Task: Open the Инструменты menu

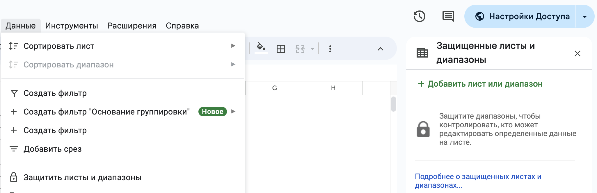Action: [72, 26]
